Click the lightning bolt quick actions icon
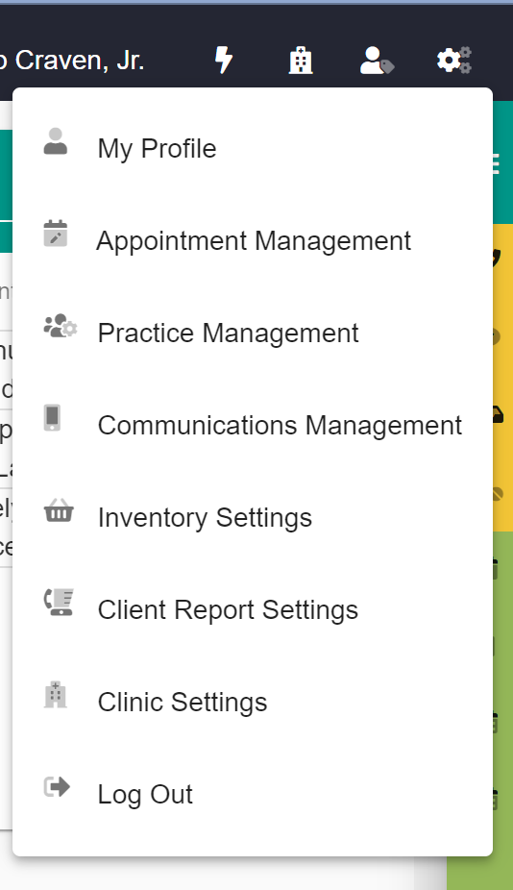 pyautogui.click(x=224, y=60)
